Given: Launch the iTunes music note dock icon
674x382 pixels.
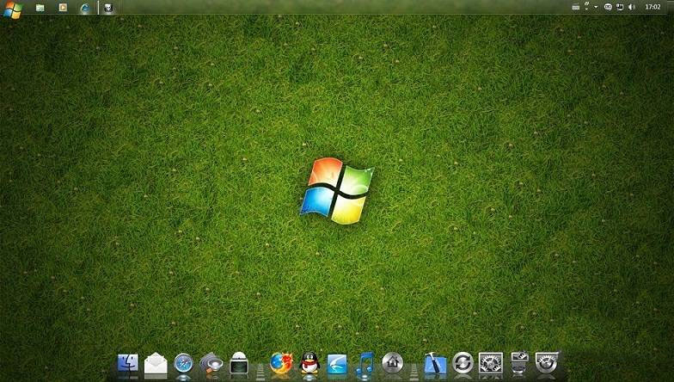Looking at the screenshot, I should [x=365, y=364].
